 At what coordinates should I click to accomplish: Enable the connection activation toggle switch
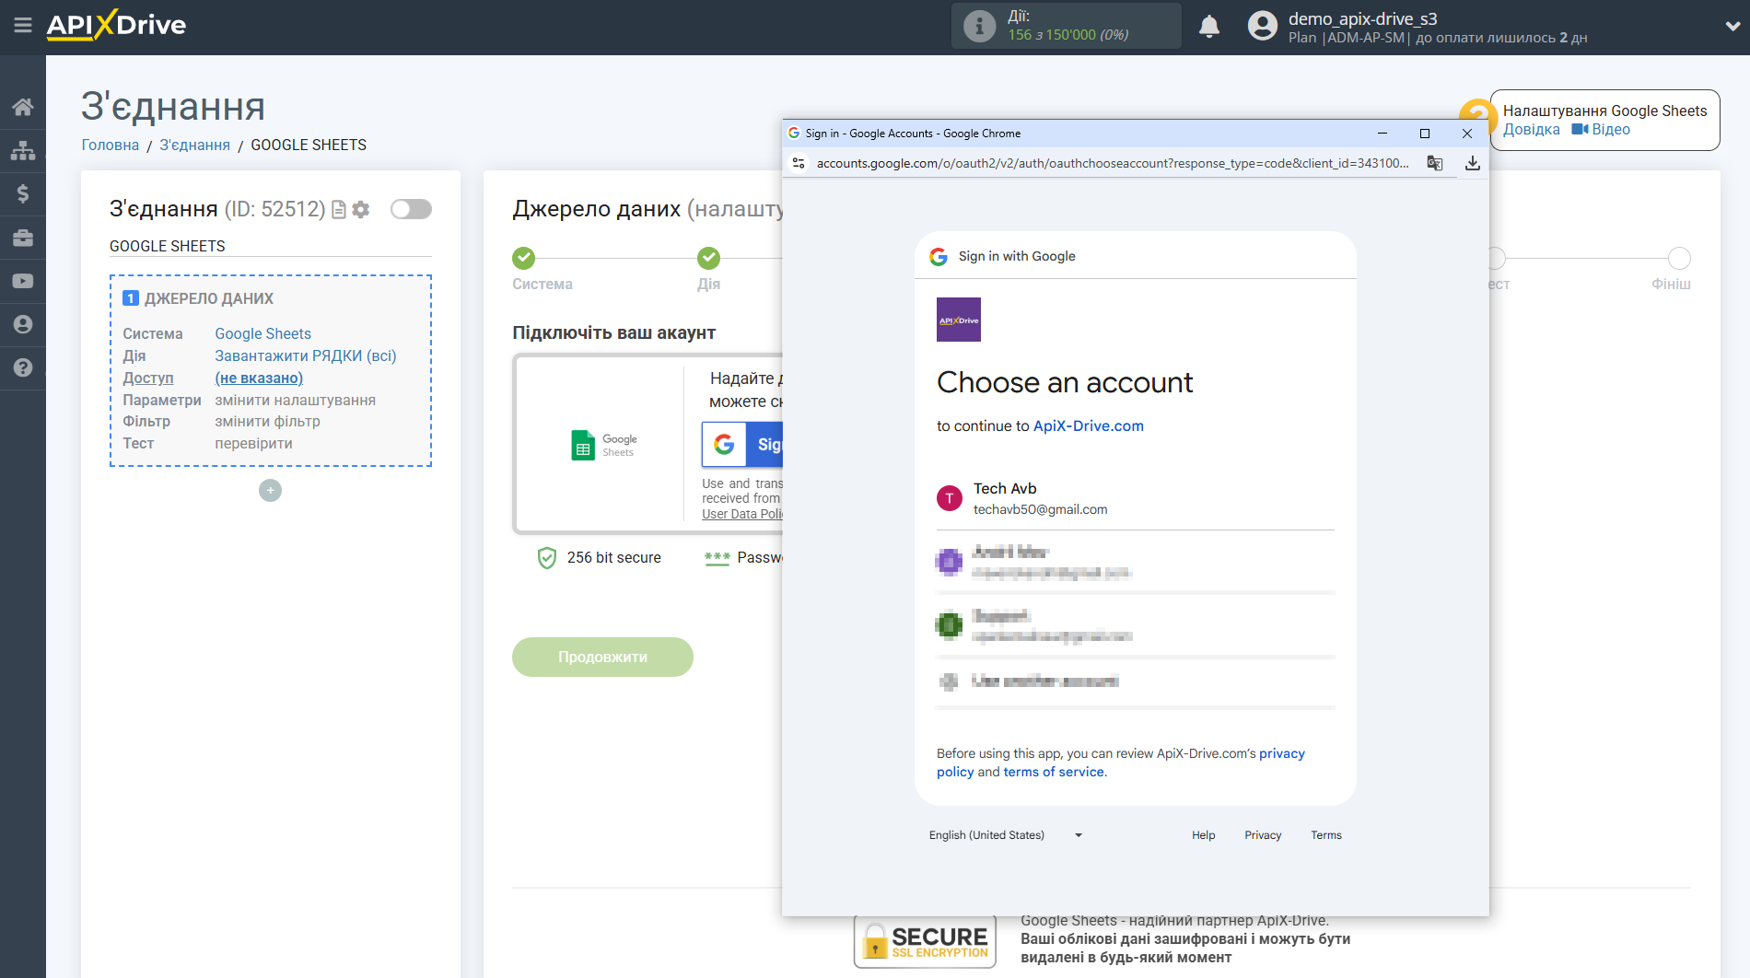[411, 209]
